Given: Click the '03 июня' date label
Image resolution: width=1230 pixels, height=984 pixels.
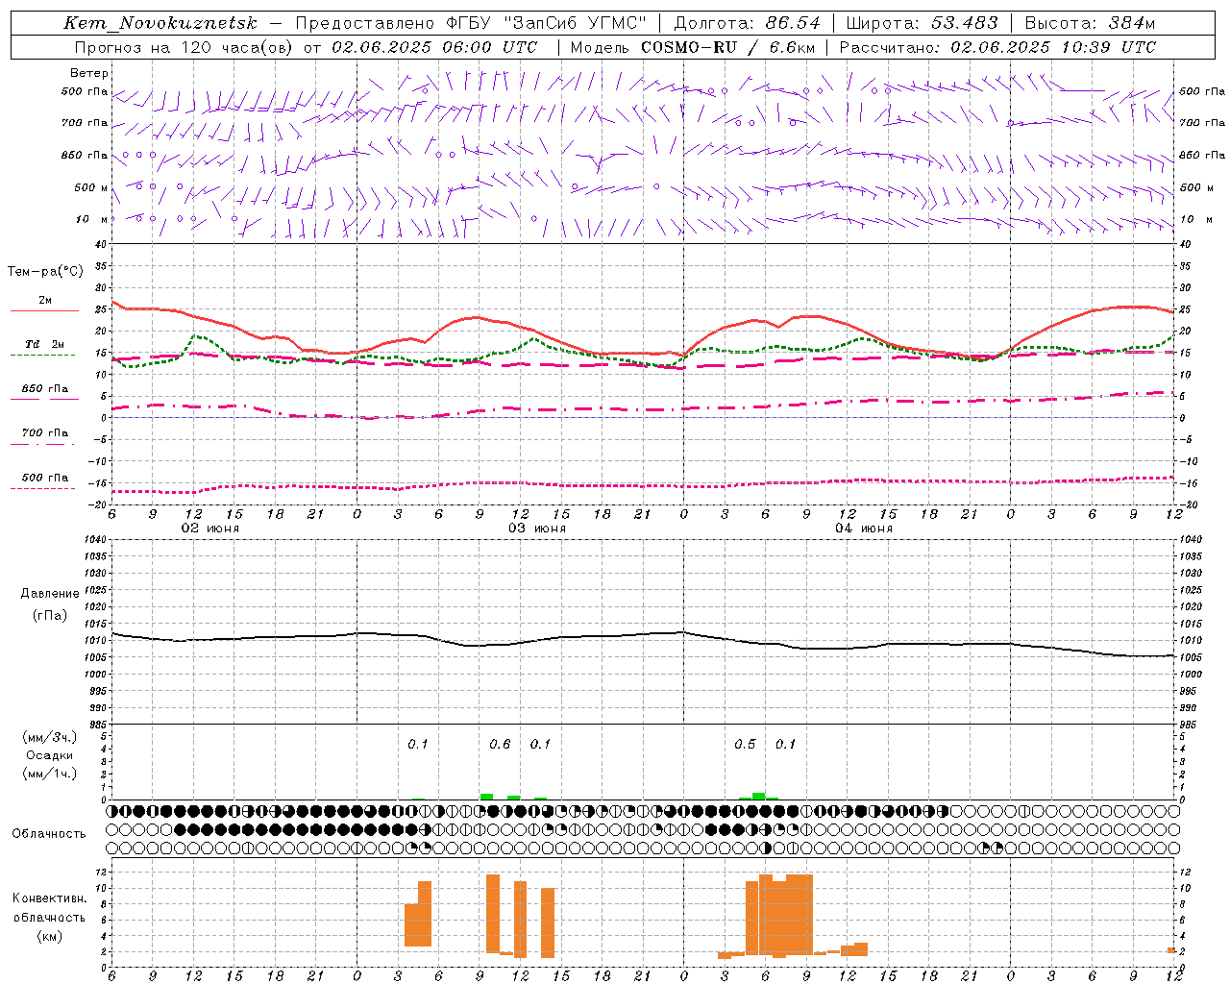Looking at the screenshot, I should point(537,529).
